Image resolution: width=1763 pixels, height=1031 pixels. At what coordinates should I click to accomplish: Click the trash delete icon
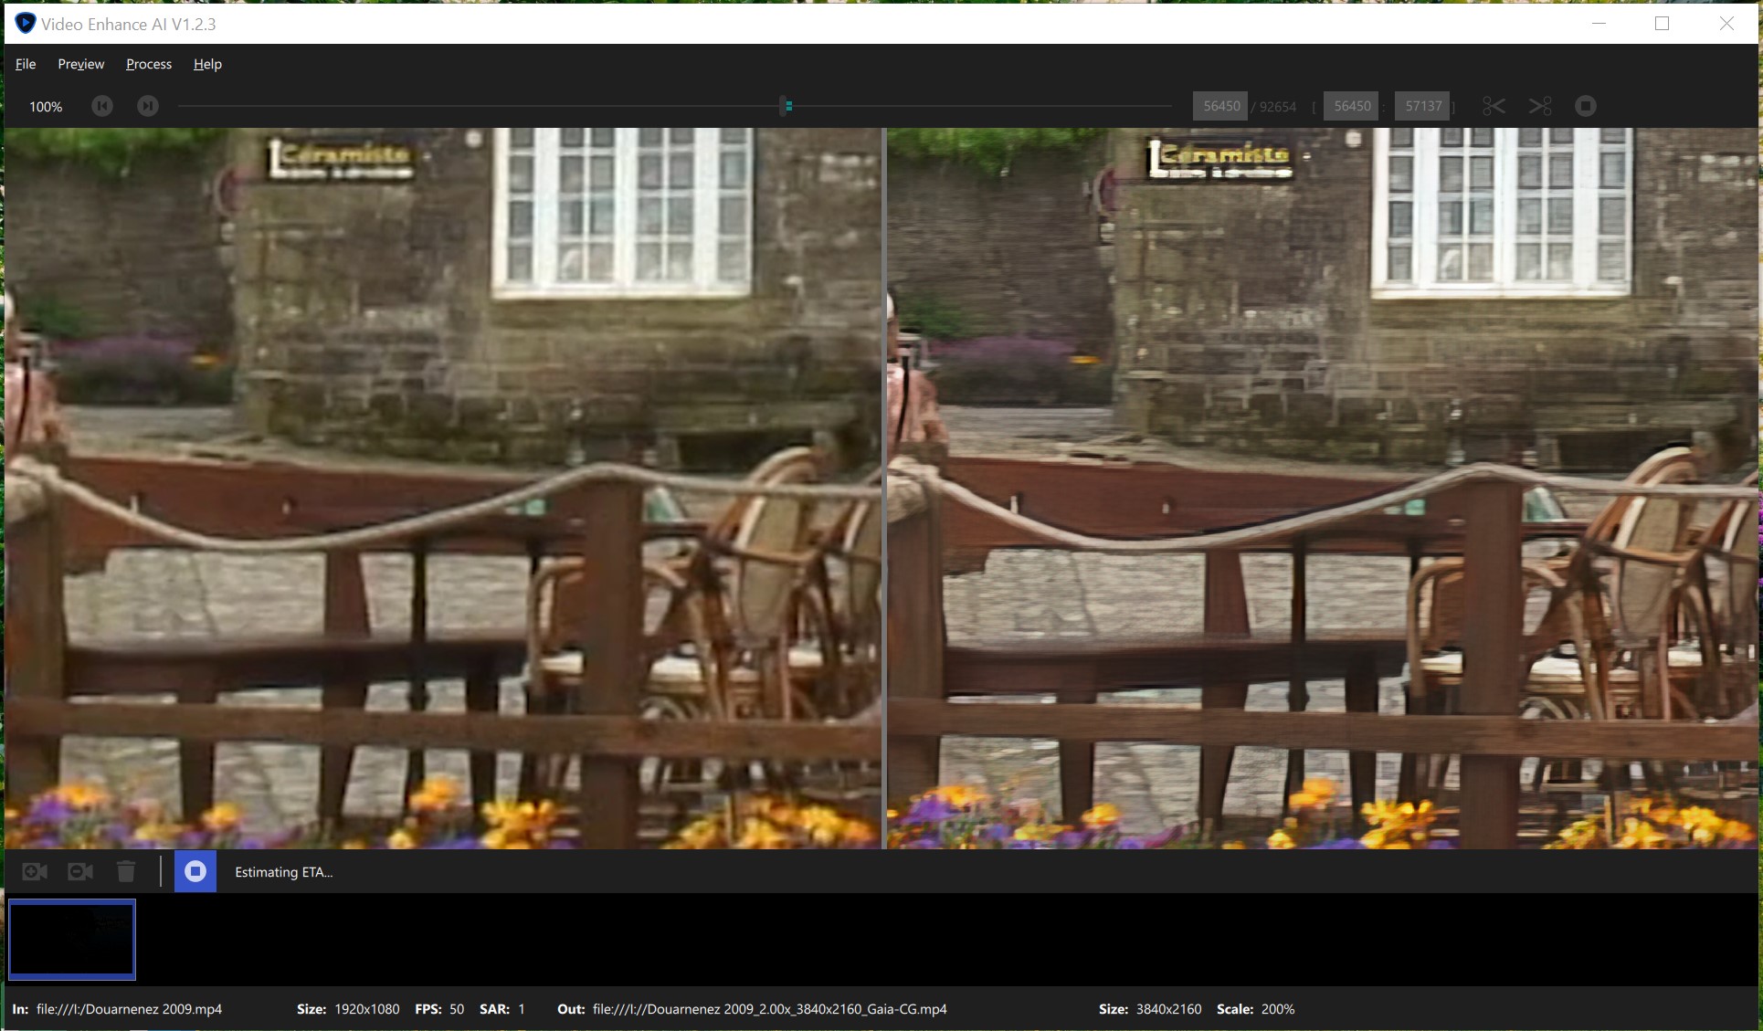point(126,872)
